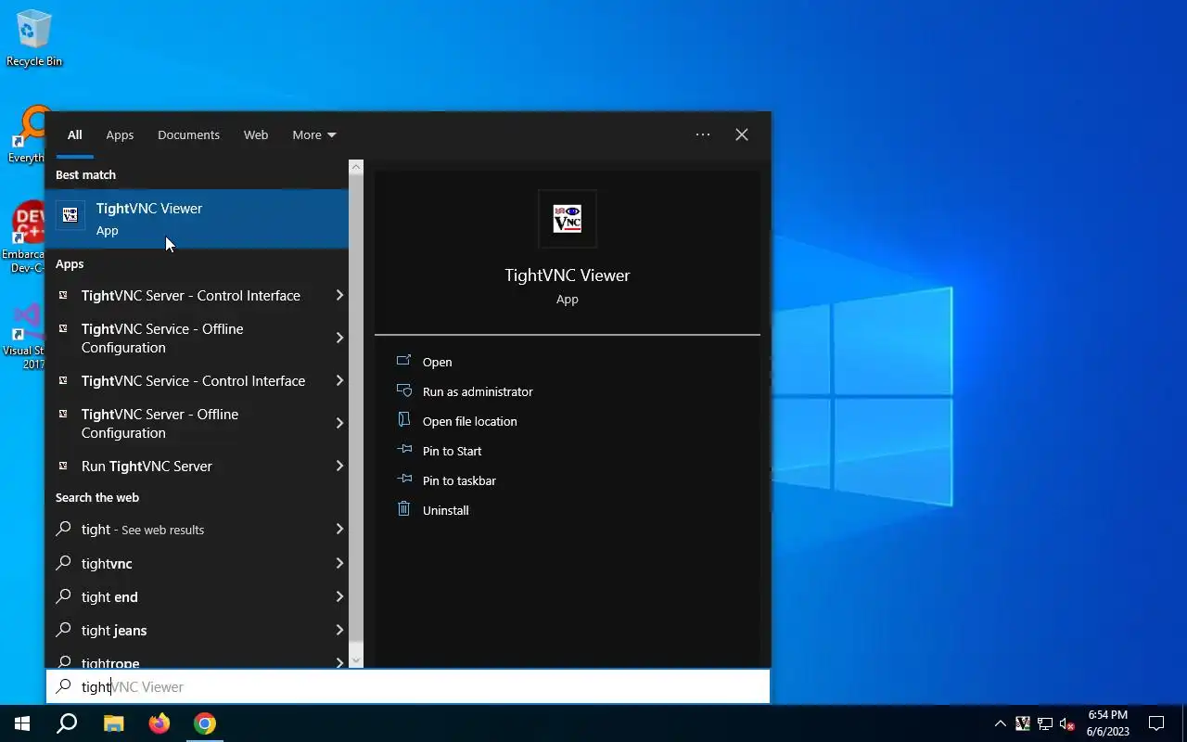Close the search panel with X
Screen dimensions: 1187x742
click(742, 134)
